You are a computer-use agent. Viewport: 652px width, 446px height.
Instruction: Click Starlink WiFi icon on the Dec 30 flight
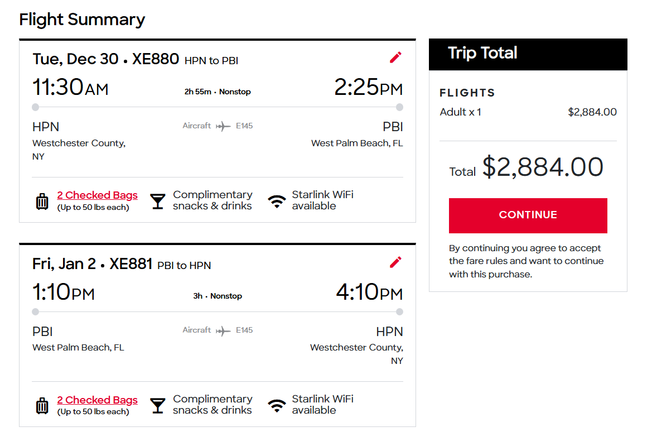(x=277, y=201)
